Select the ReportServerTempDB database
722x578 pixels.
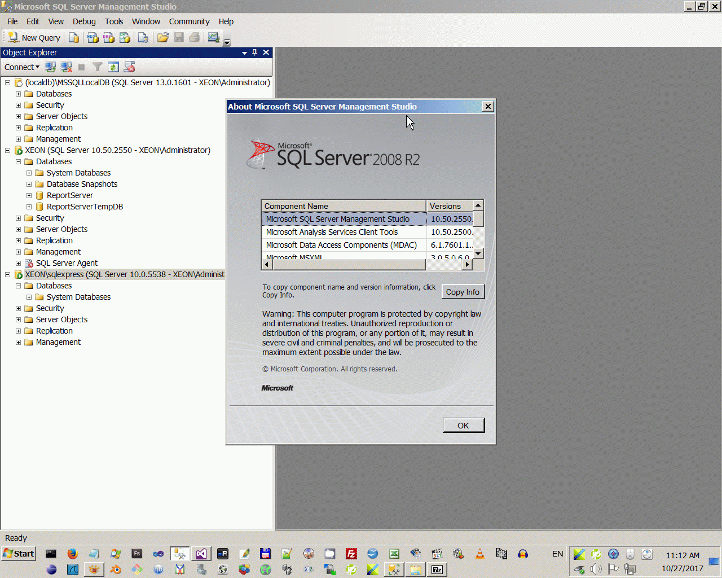click(x=85, y=207)
